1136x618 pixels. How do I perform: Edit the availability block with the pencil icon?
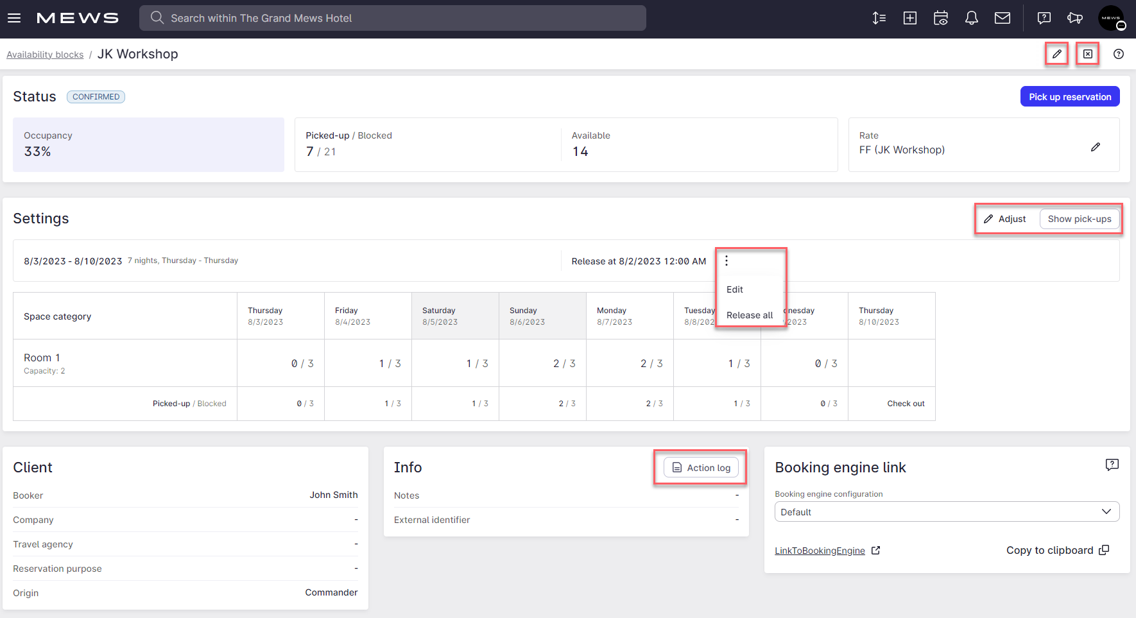click(1056, 54)
